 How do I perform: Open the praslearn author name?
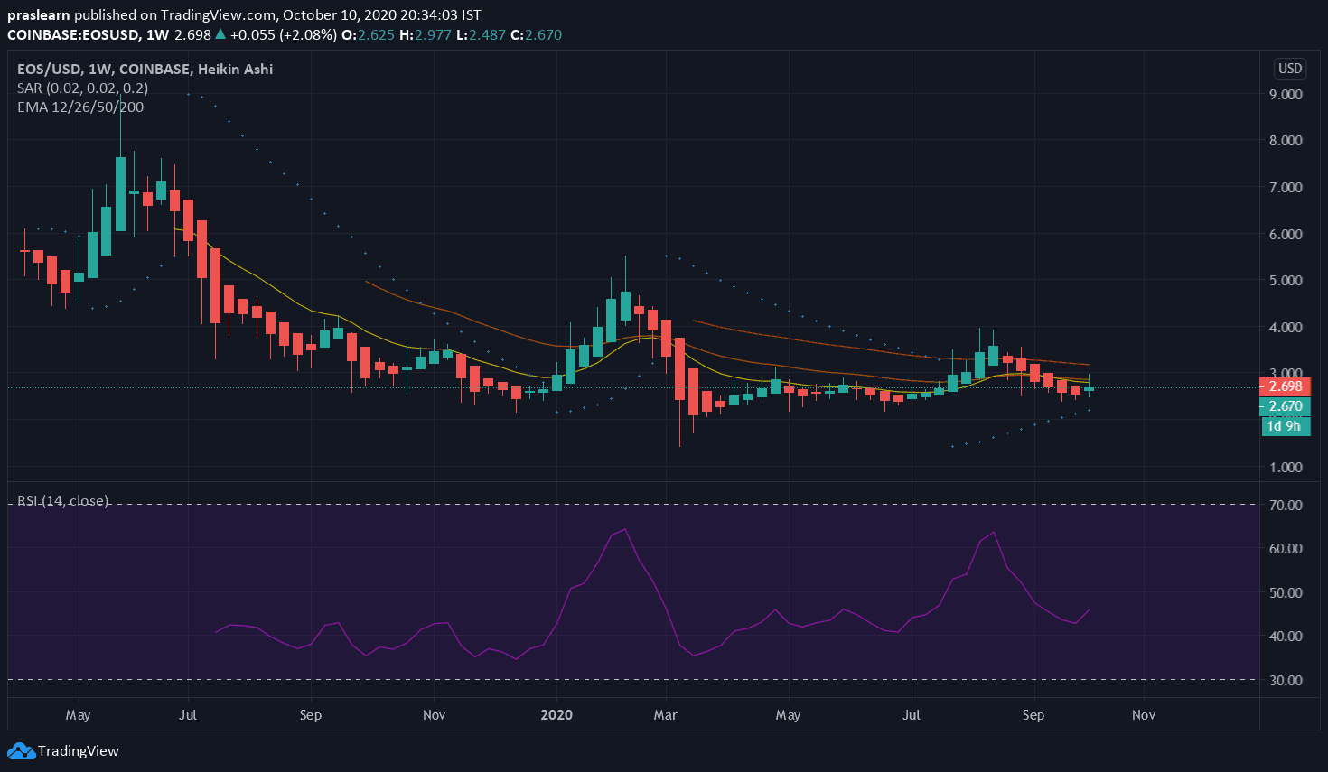39,15
